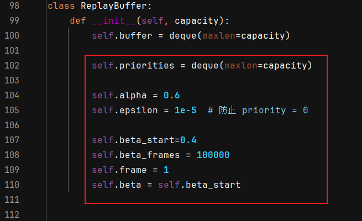Place cursor on self.buffer assignment
The width and height of the screenshot is (362, 221).
(x=191, y=36)
